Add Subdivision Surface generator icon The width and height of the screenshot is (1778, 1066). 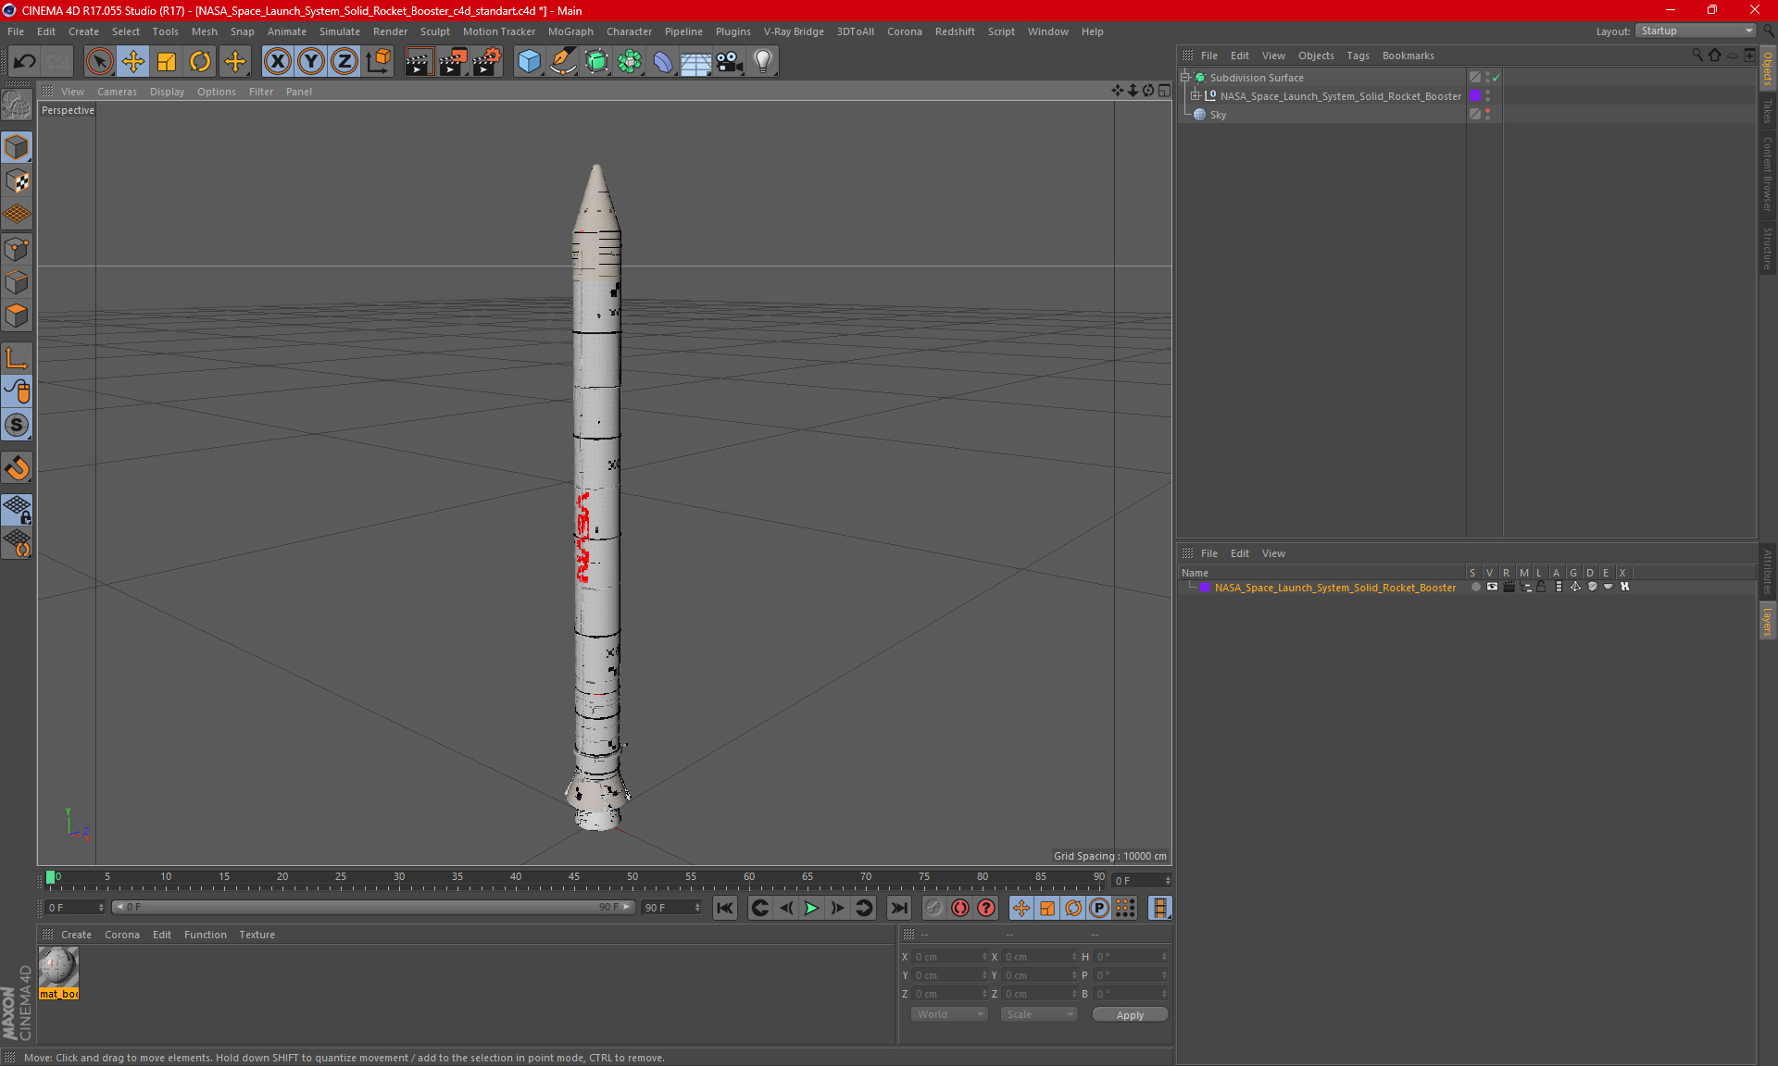pyautogui.click(x=596, y=61)
